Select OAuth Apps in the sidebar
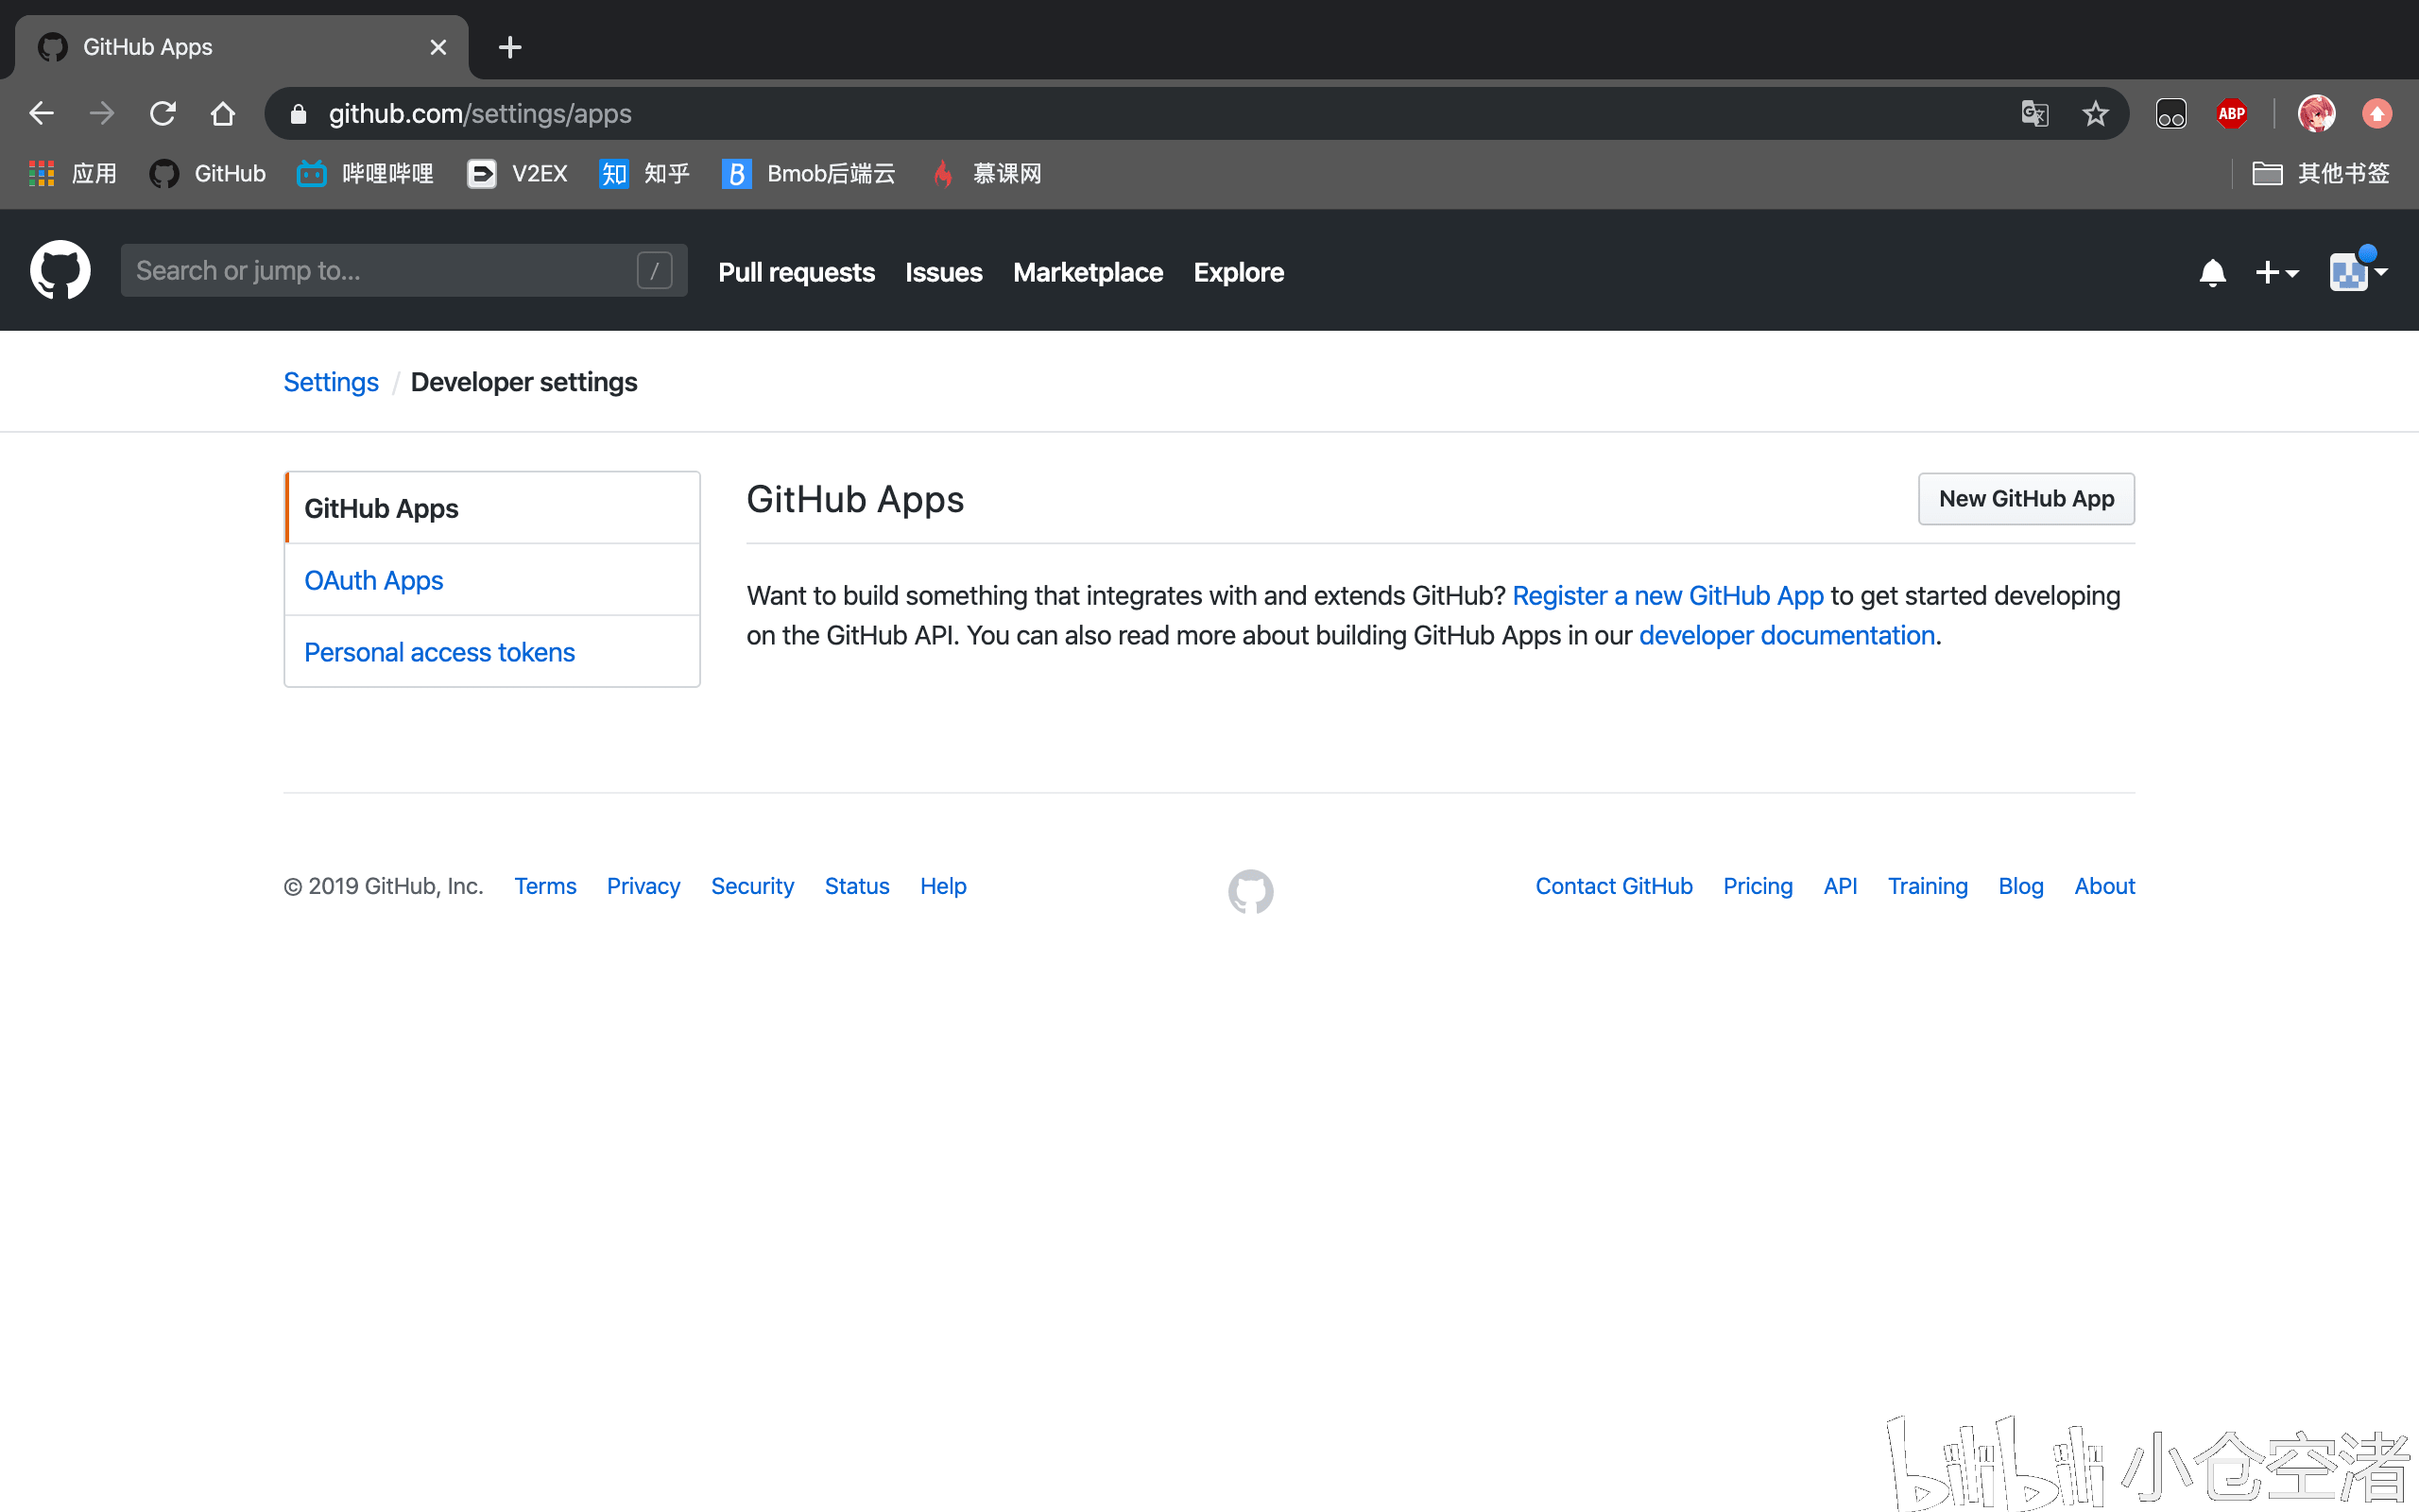The image size is (2419, 1512). point(491,580)
